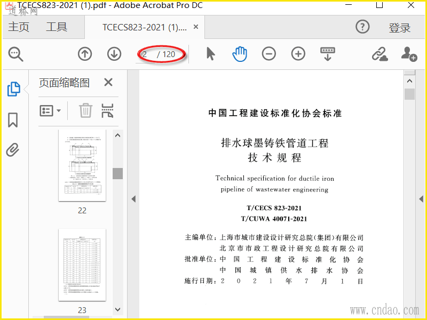Select the arrow selection tool
The image size is (427, 320).
[x=210, y=54]
